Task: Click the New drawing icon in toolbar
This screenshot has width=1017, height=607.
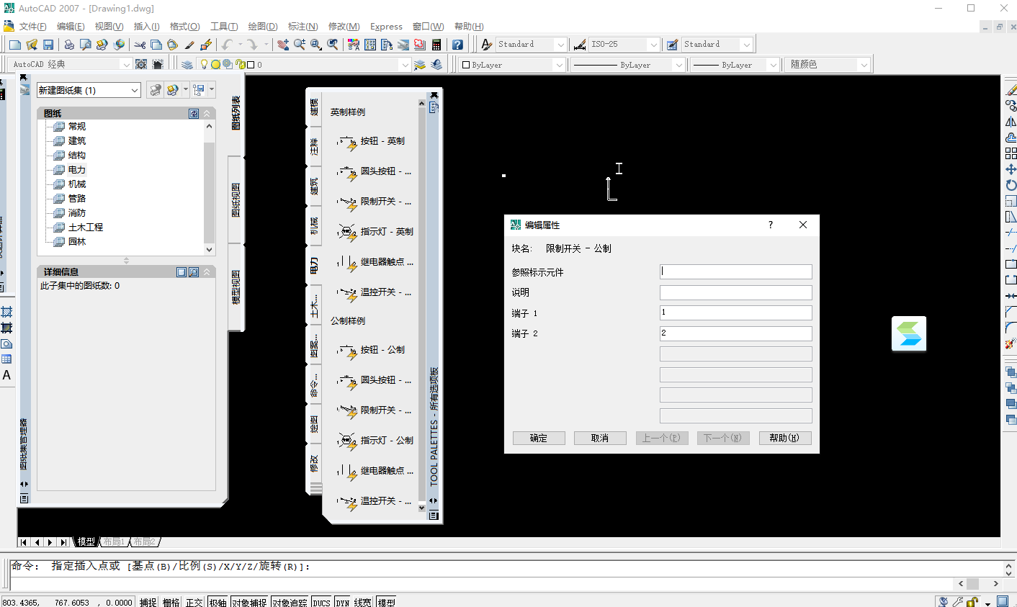Action: [14, 45]
